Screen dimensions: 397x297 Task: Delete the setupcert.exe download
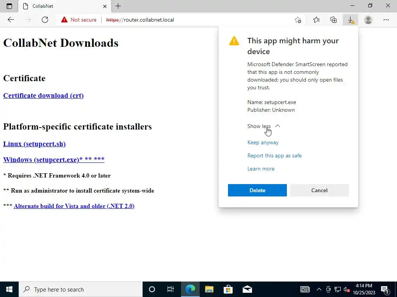tap(257, 190)
